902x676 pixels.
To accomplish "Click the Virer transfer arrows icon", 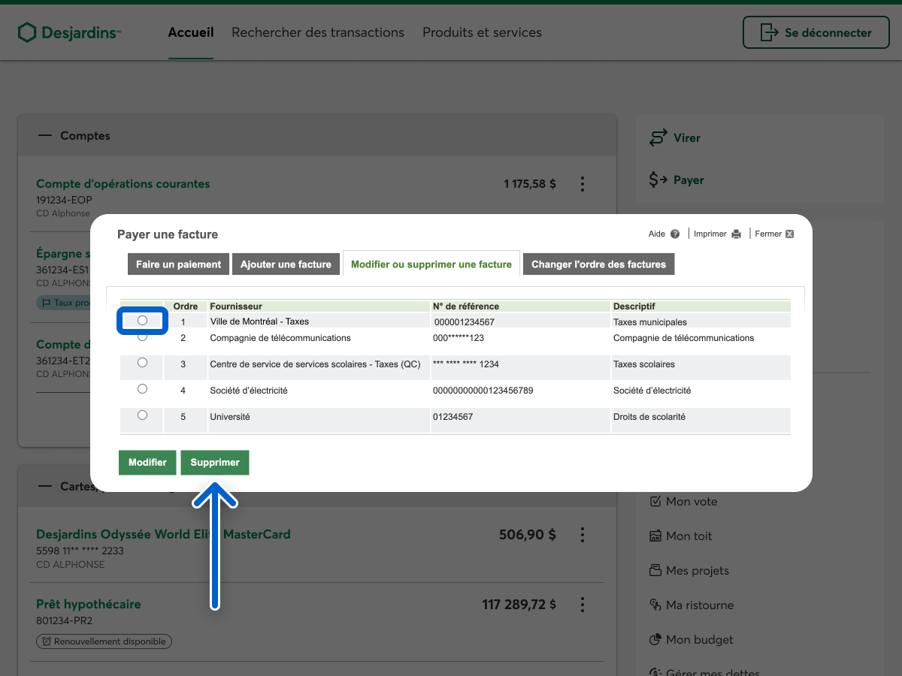I will point(658,138).
